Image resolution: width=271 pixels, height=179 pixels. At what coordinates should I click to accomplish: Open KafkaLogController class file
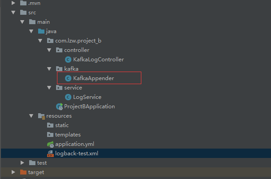[99, 60]
